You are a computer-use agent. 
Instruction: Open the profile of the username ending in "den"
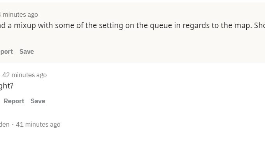coord(5,124)
